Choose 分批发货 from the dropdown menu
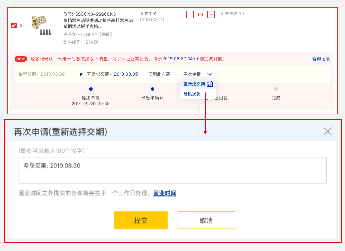This screenshot has width=345, height=251. [192, 94]
